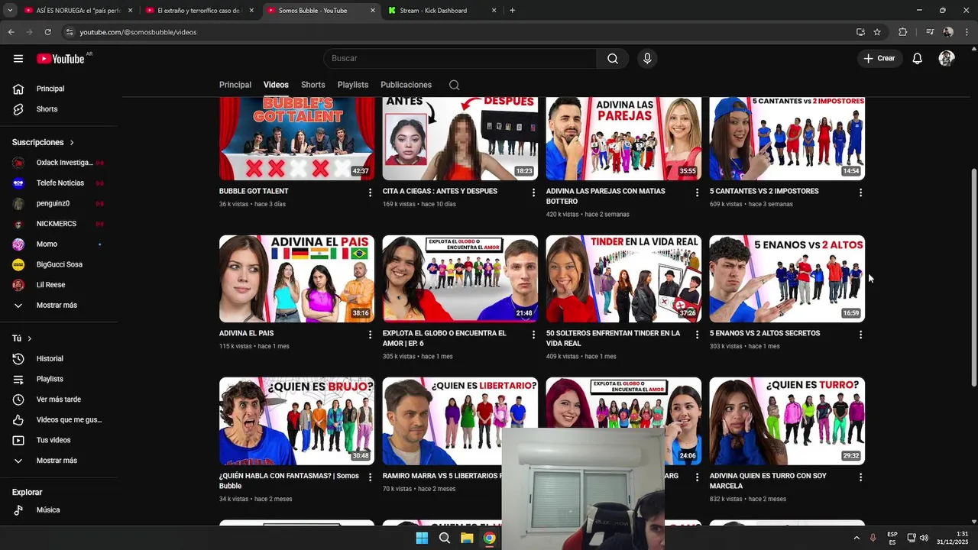Open options for EXPLOTA EL GLOBO EP. 6
Screen dimensions: 978x550
point(533,335)
